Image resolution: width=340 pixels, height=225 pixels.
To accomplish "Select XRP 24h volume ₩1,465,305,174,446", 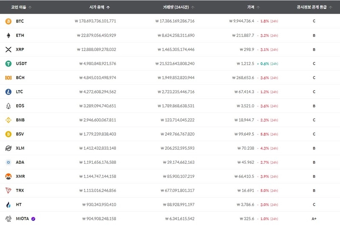I will 176,49.
